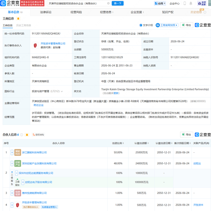Open 企业中心 link
The height and width of the screenshot is (211, 211).
[175, 4]
